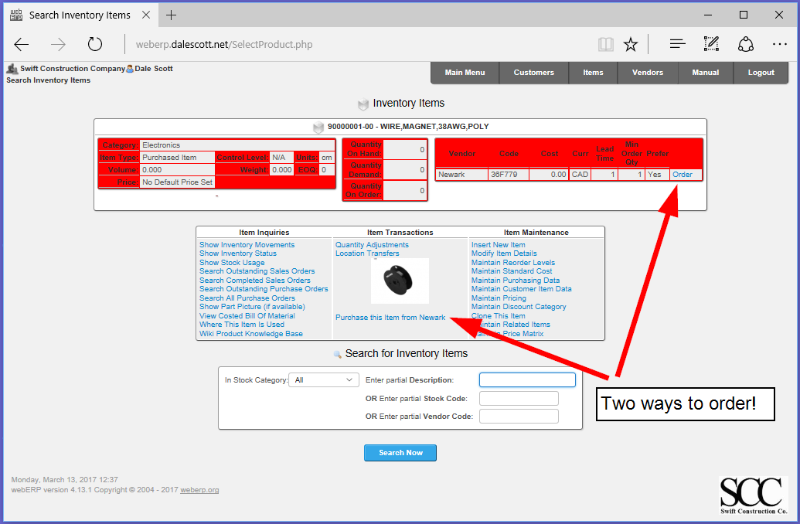Click the share icon in toolbar
The height and width of the screenshot is (524, 800).
tap(745, 44)
